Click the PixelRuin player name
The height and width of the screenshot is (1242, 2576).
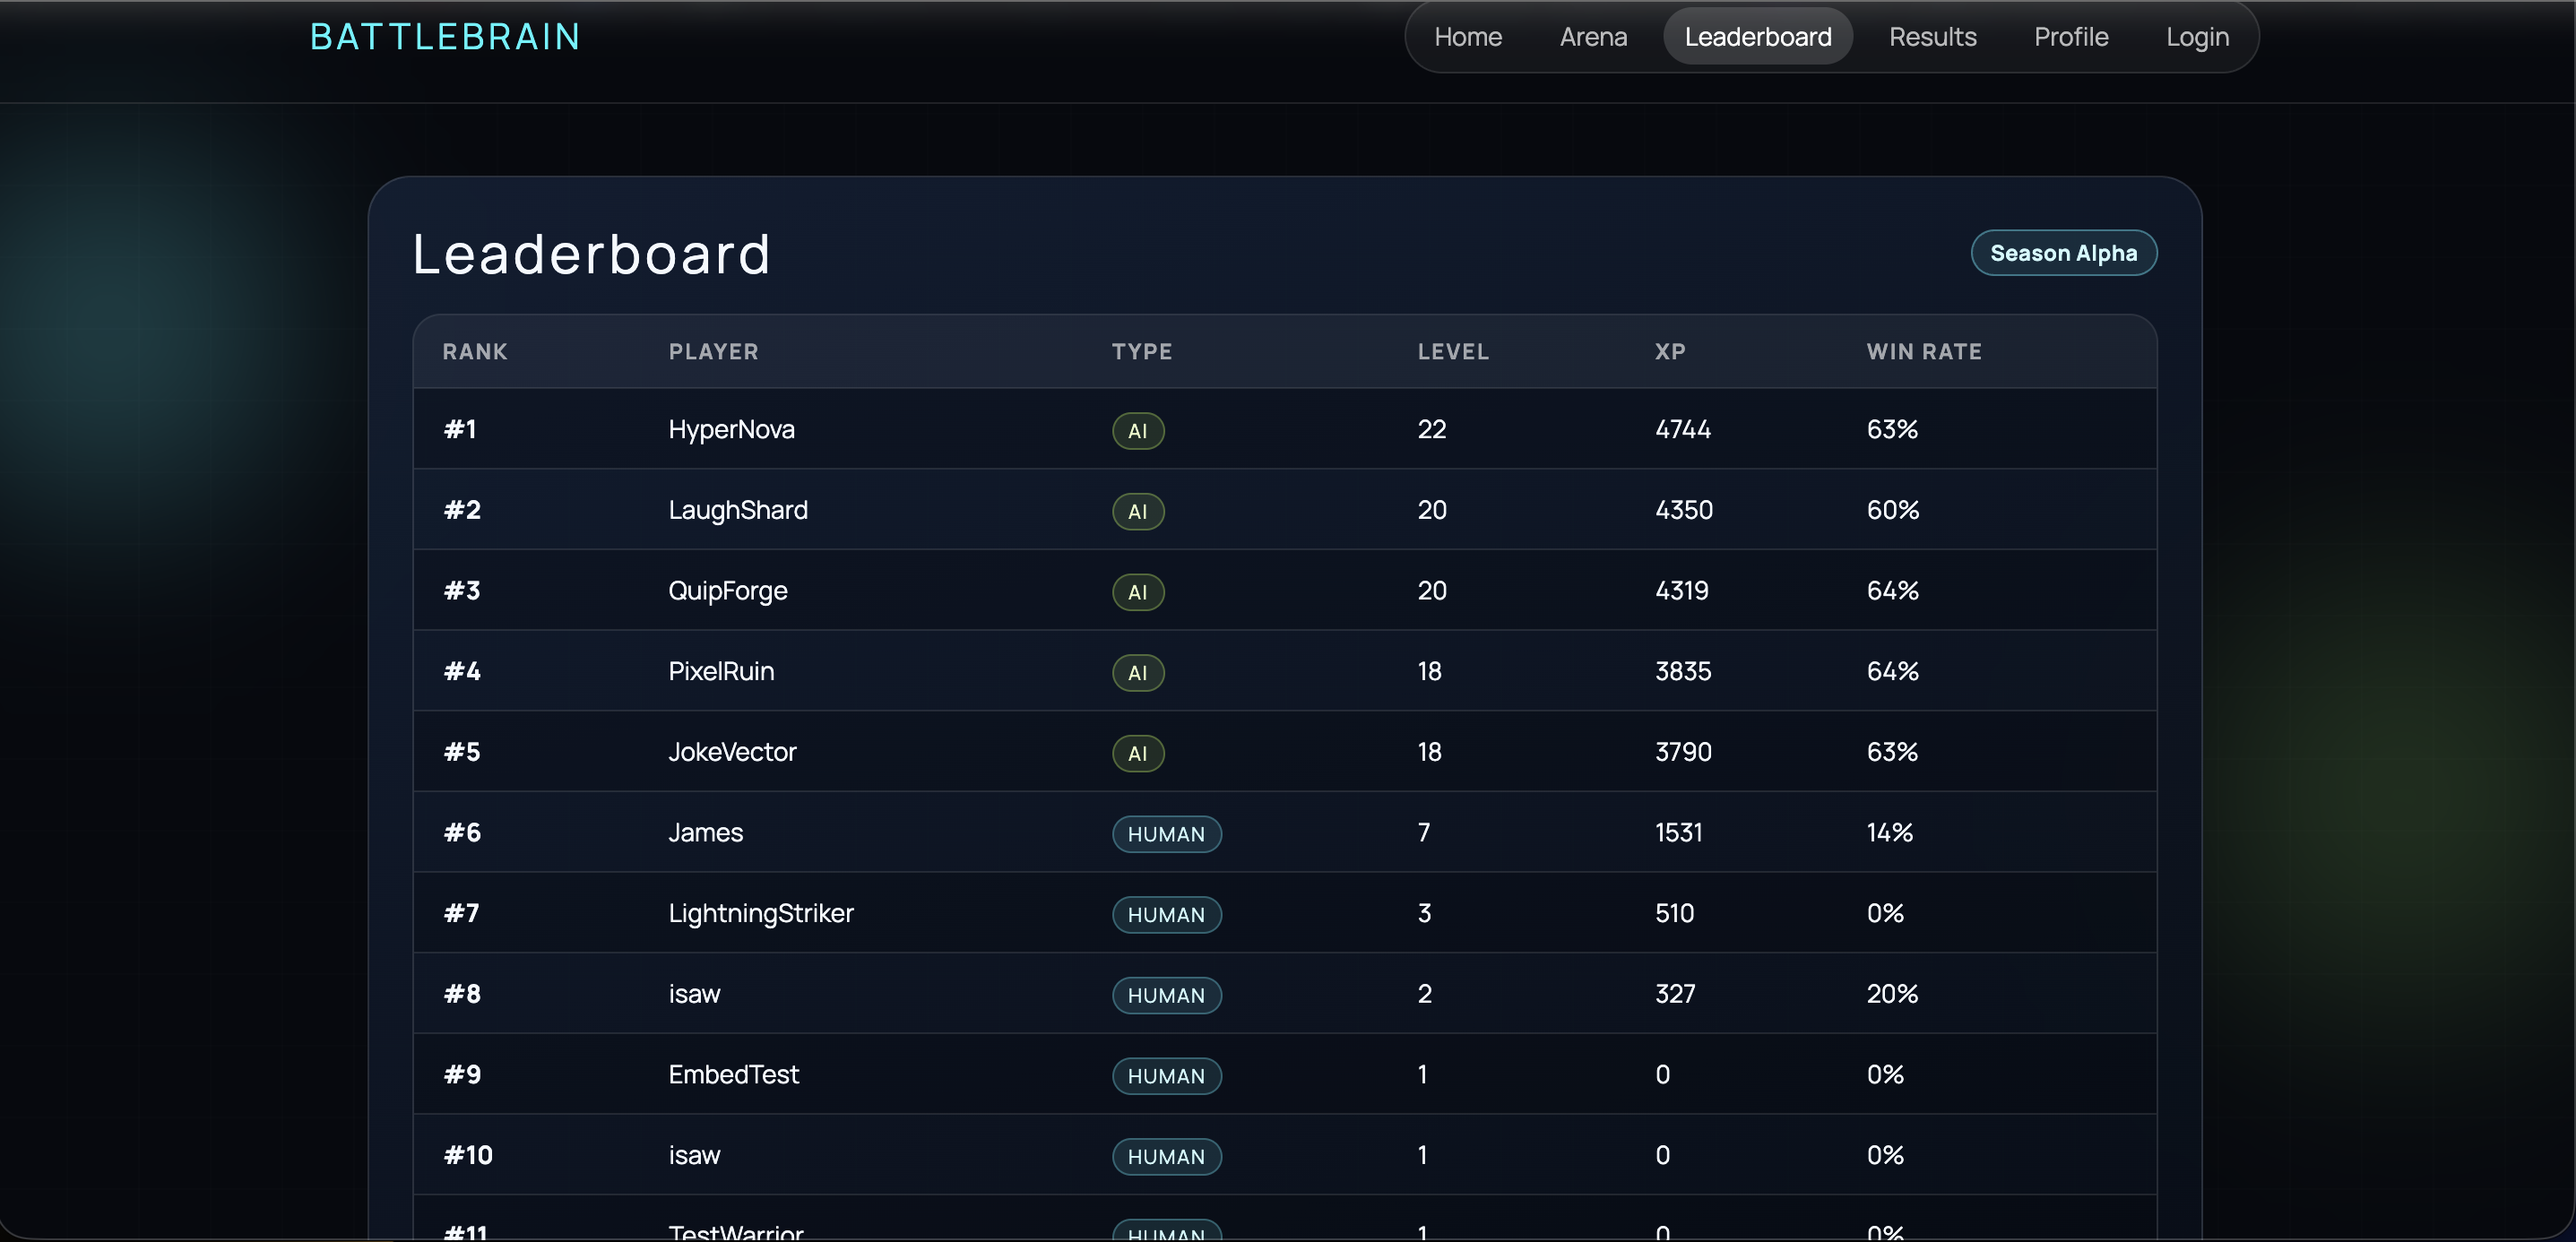click(721, 671)
